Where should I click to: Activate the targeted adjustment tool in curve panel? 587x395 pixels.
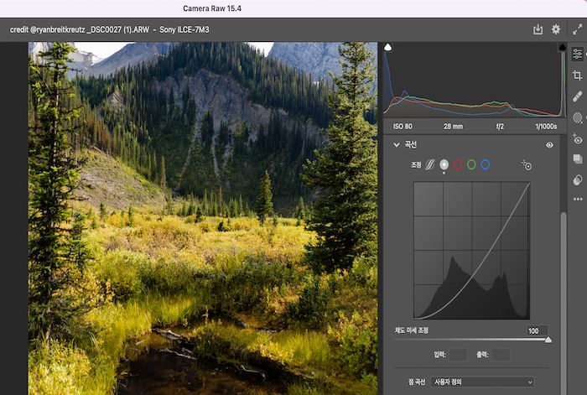(x=527, y=164)
